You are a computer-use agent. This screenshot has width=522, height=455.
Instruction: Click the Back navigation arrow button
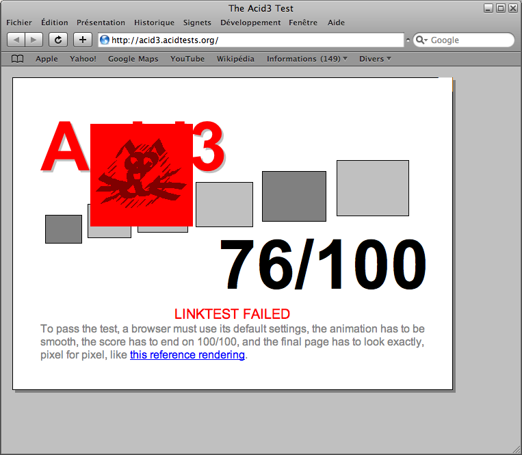(16, 40)
